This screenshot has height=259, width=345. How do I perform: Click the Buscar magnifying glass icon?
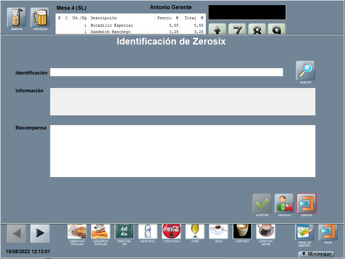coord(305,71)
